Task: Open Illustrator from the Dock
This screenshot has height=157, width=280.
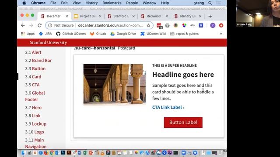Action: tap(69, 153)
